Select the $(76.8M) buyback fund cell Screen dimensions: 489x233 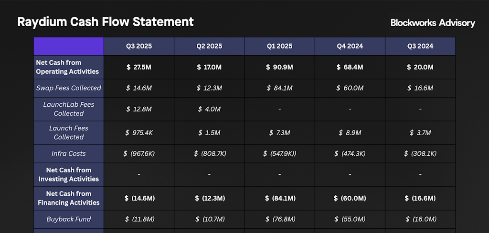(279, 219)
